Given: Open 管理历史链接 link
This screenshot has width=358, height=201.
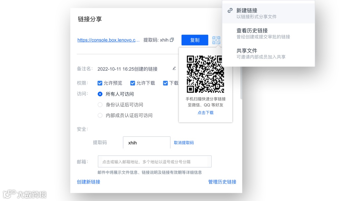Looking at the screenshot, I should pos(222,182).
